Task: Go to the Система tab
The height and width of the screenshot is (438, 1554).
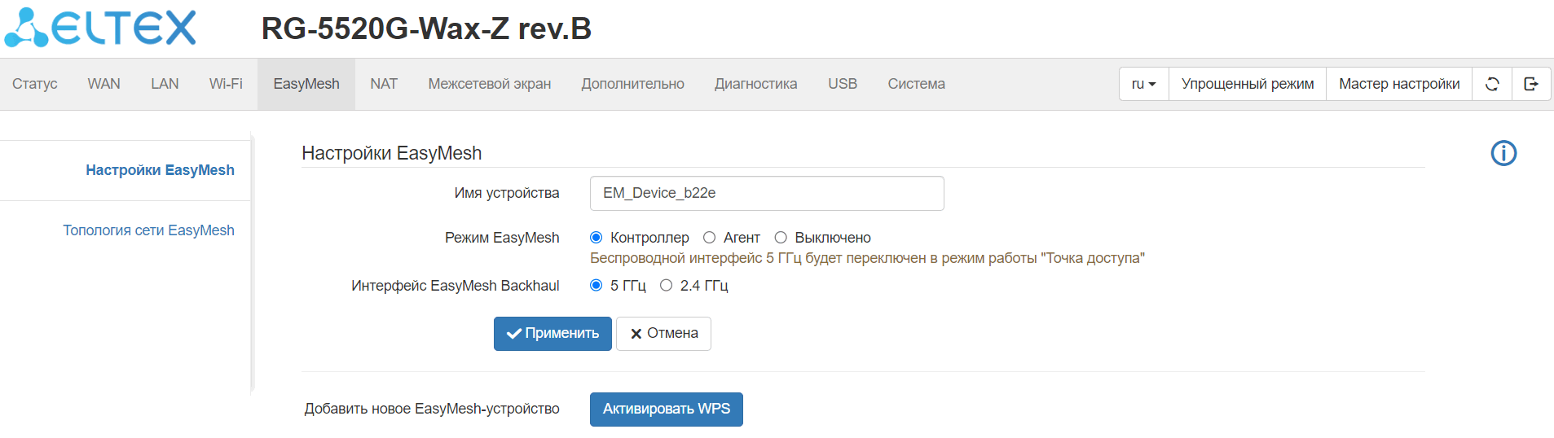Action: tap(916, 84)
